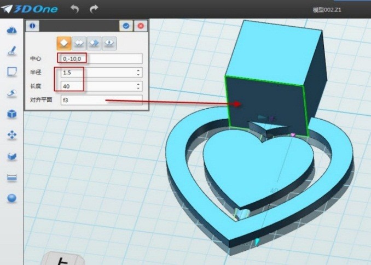The height and width of the screenshot is (265, 371).
Task: Select the subtract boolean mode
Action: pyautogui.click(x=95, y=43)
